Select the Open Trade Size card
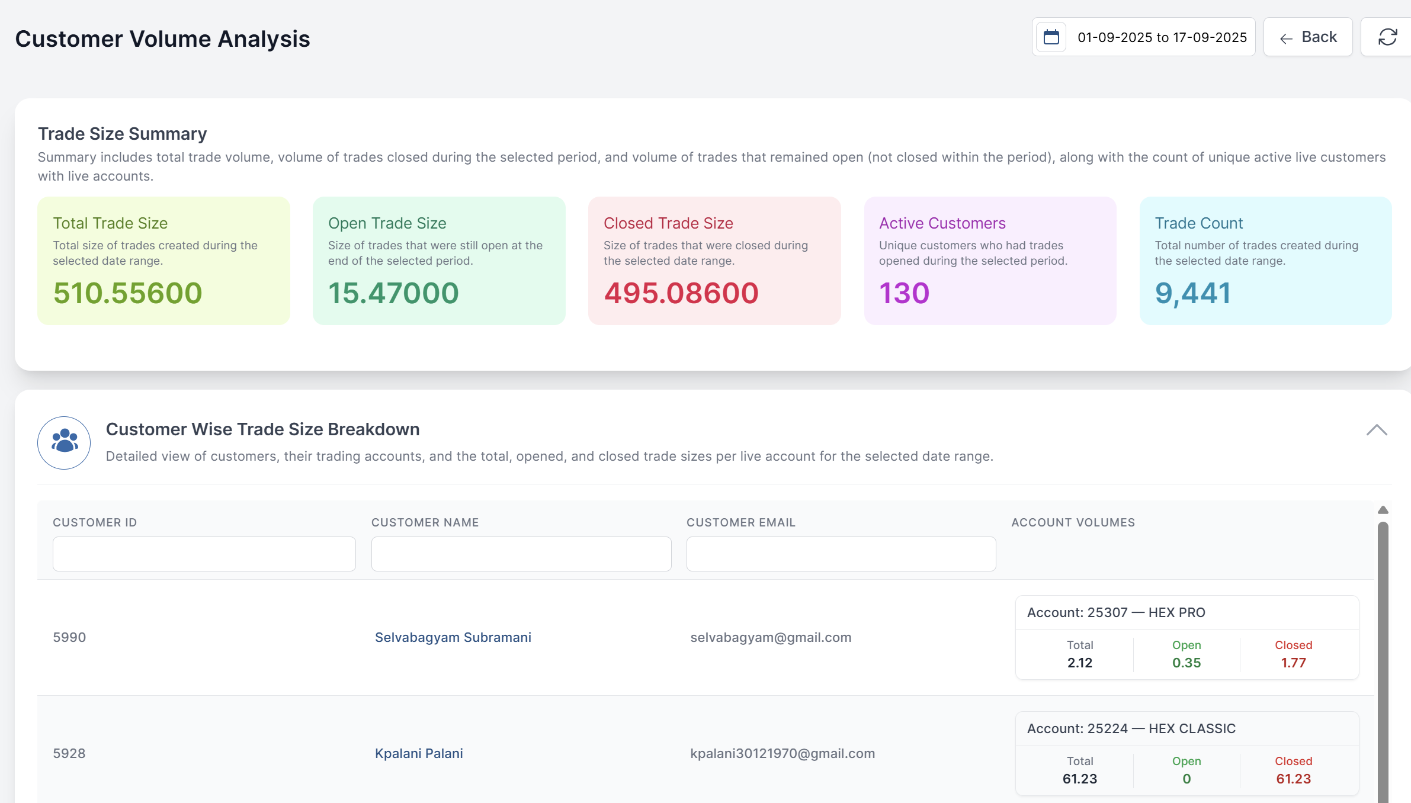 [x=439, y=261]
